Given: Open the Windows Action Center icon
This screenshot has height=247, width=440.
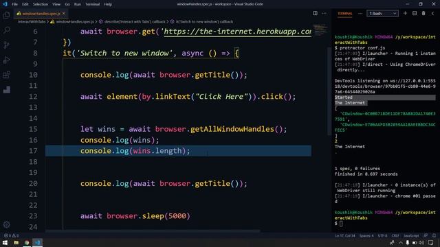Looking at the screenshot, I should click(x=431, y=242).
